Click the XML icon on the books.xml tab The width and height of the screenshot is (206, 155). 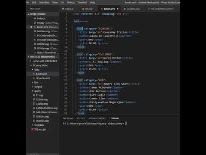(x=102, y=9)
